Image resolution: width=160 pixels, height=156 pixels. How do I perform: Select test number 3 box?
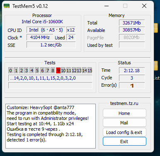click(x=27, y=71)
